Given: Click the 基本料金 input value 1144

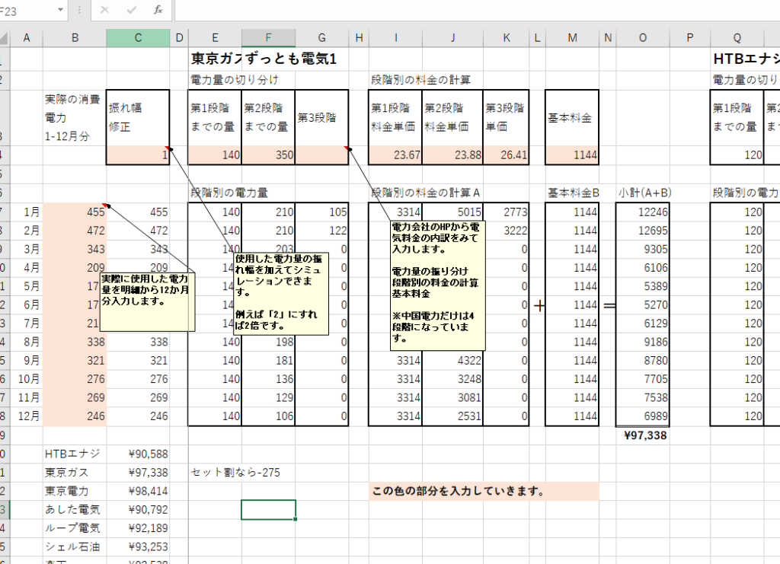Looking at the screenshot, I should pos(572,155).
